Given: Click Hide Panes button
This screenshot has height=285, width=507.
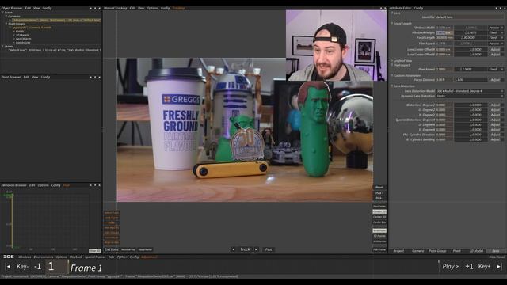Looking at the screenshot, I should tap(497, 256).
